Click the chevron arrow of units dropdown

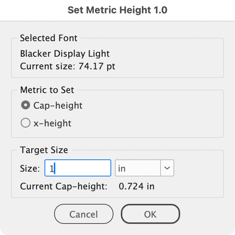167,168
